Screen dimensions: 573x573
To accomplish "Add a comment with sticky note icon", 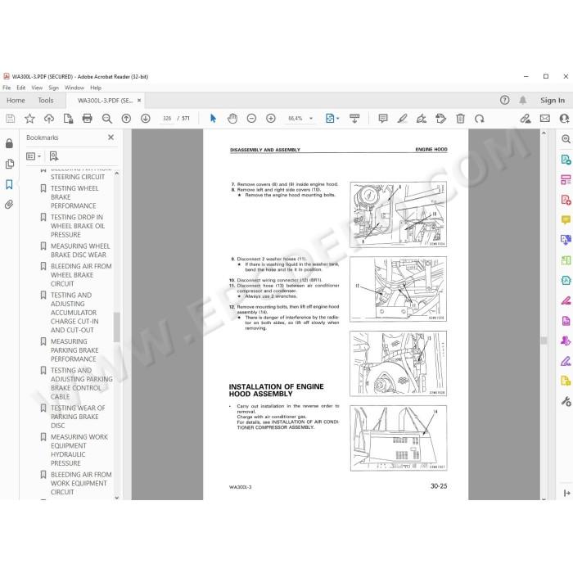I will (x=383, y=119).
